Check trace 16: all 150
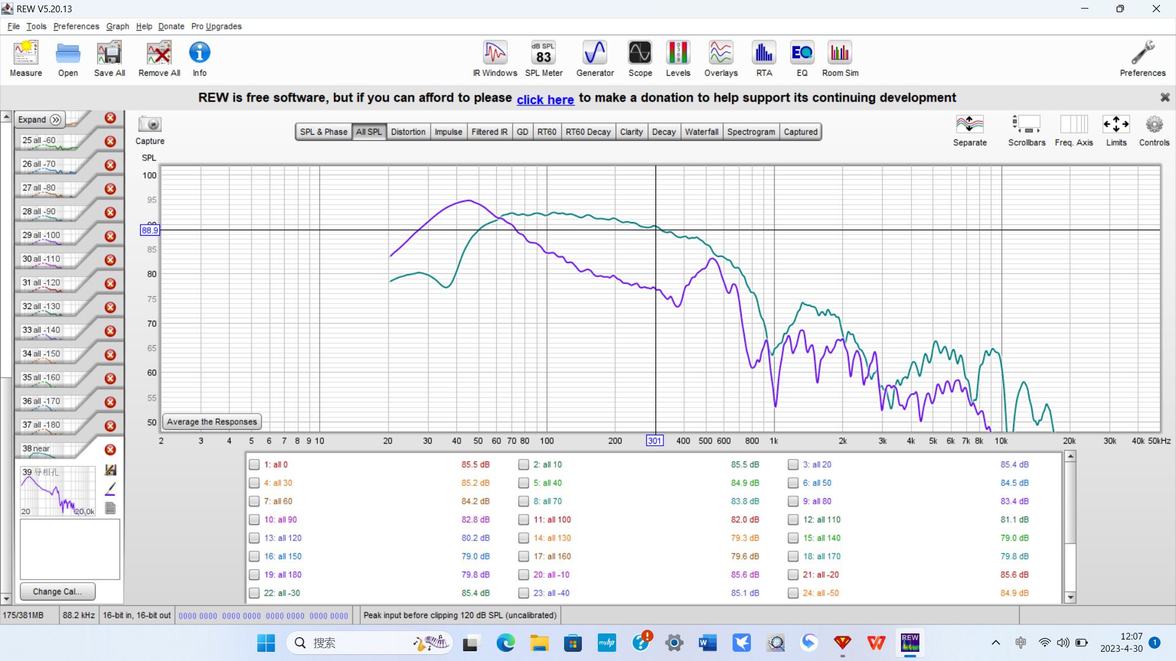The image size is (1176, 661). [x=254, y=556]
